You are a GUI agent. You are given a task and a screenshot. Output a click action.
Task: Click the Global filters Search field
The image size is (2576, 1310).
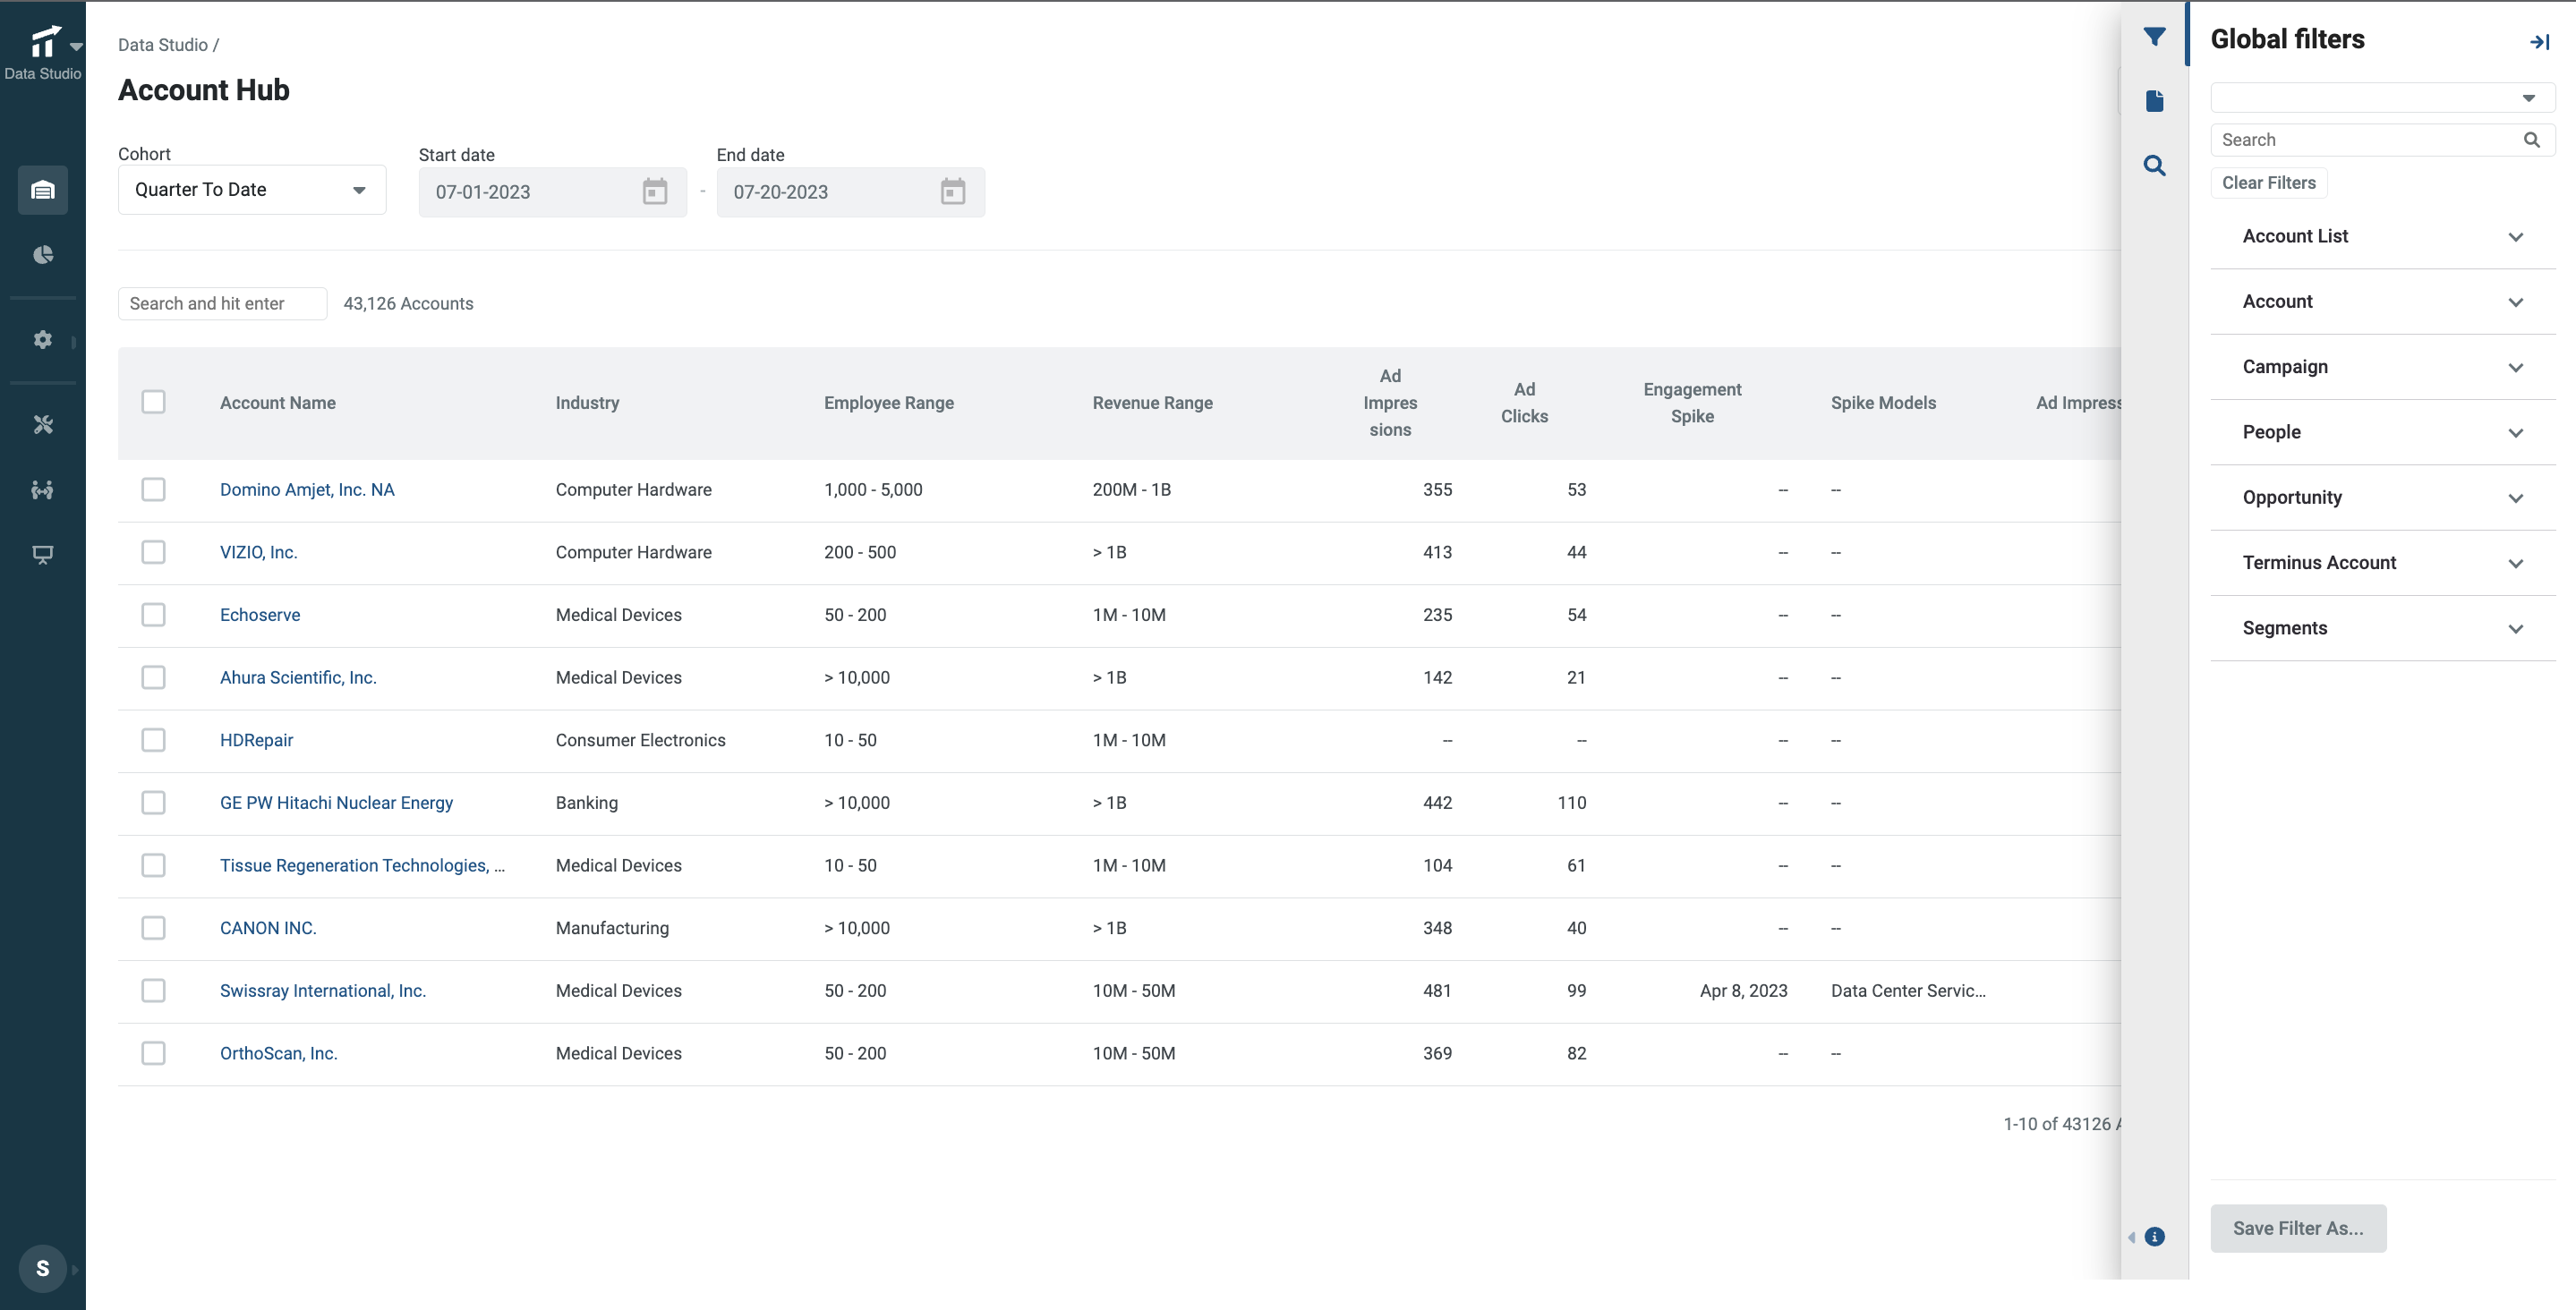(x=2382, y=140)
